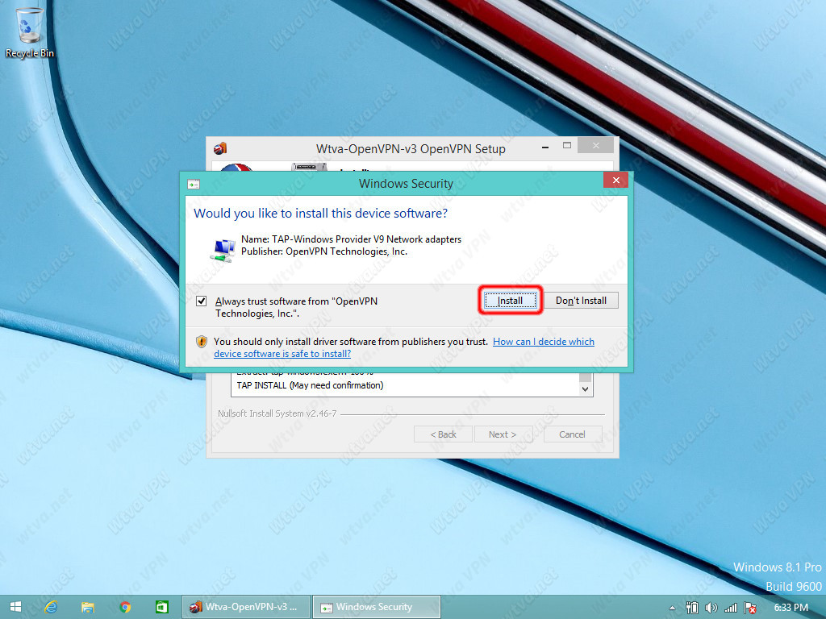Open the 'How can I decide which device software' link
Screen dimensions: 826x619
pos(404,347)
